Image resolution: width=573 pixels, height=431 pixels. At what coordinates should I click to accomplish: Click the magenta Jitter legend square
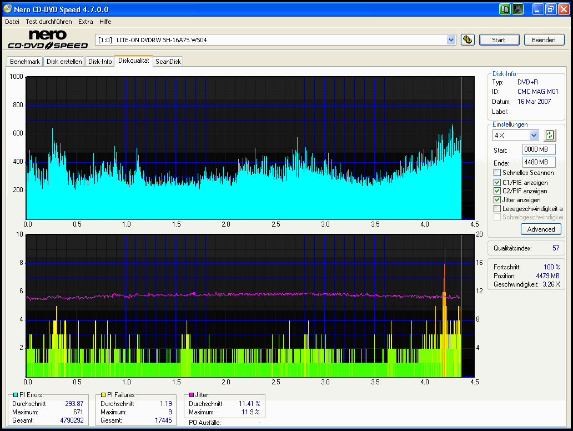coord(192,395)
